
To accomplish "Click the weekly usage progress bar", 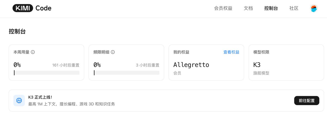I will click(x=46, y=73).
